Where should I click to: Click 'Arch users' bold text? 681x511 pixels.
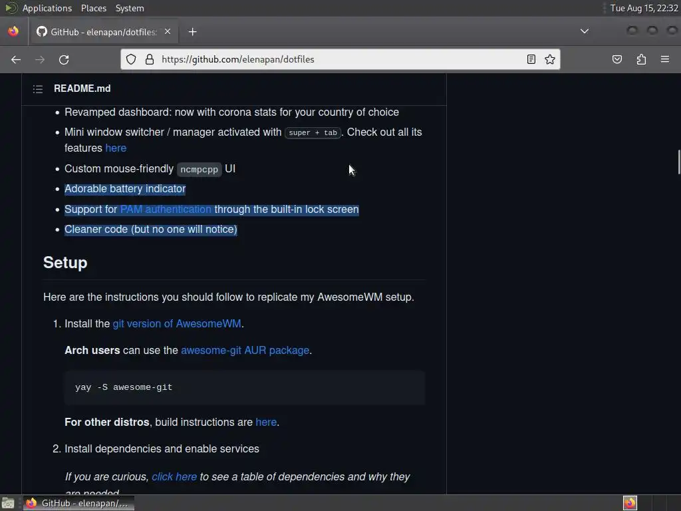92,350
